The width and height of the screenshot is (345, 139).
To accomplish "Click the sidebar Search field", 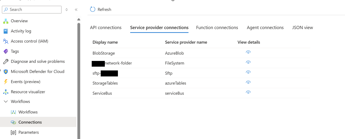I will click(32, 10).
